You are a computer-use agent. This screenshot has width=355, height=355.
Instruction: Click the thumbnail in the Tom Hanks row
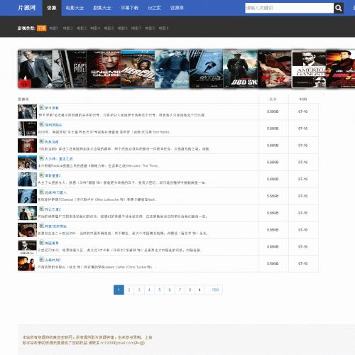coord(27,129)
